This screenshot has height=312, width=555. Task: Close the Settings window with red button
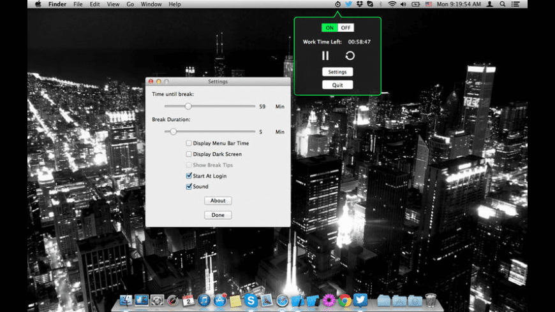(x=151, y=82)
